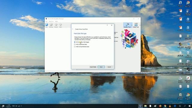Click the dialog's question mark help icon
The width and height of the screenshot is (192, 108).
coord(107,25)
